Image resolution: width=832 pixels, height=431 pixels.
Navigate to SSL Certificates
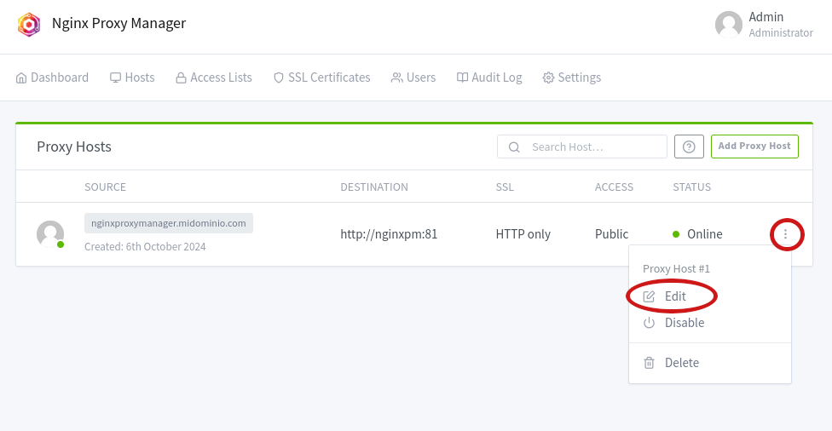(x=321, y=78)
